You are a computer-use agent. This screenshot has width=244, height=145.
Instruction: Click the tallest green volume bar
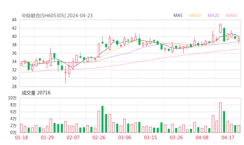pos(103,119)
